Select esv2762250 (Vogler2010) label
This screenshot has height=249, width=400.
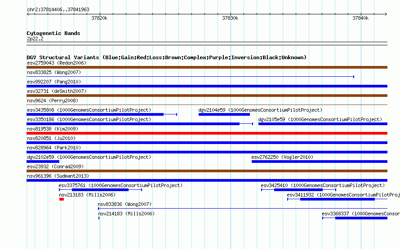coord(282,157)
